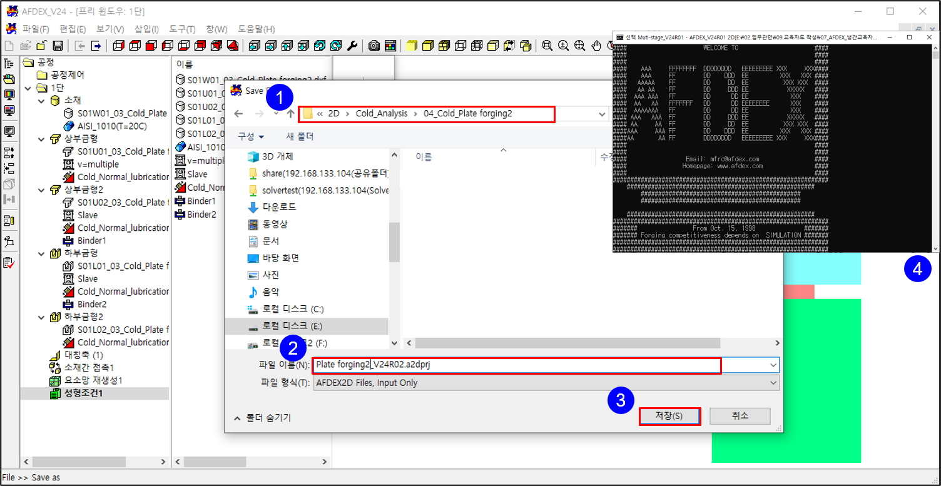This screenshot has width=941, height=486.
Task: Open the 보기(V) menu
Action: point(110,29)
